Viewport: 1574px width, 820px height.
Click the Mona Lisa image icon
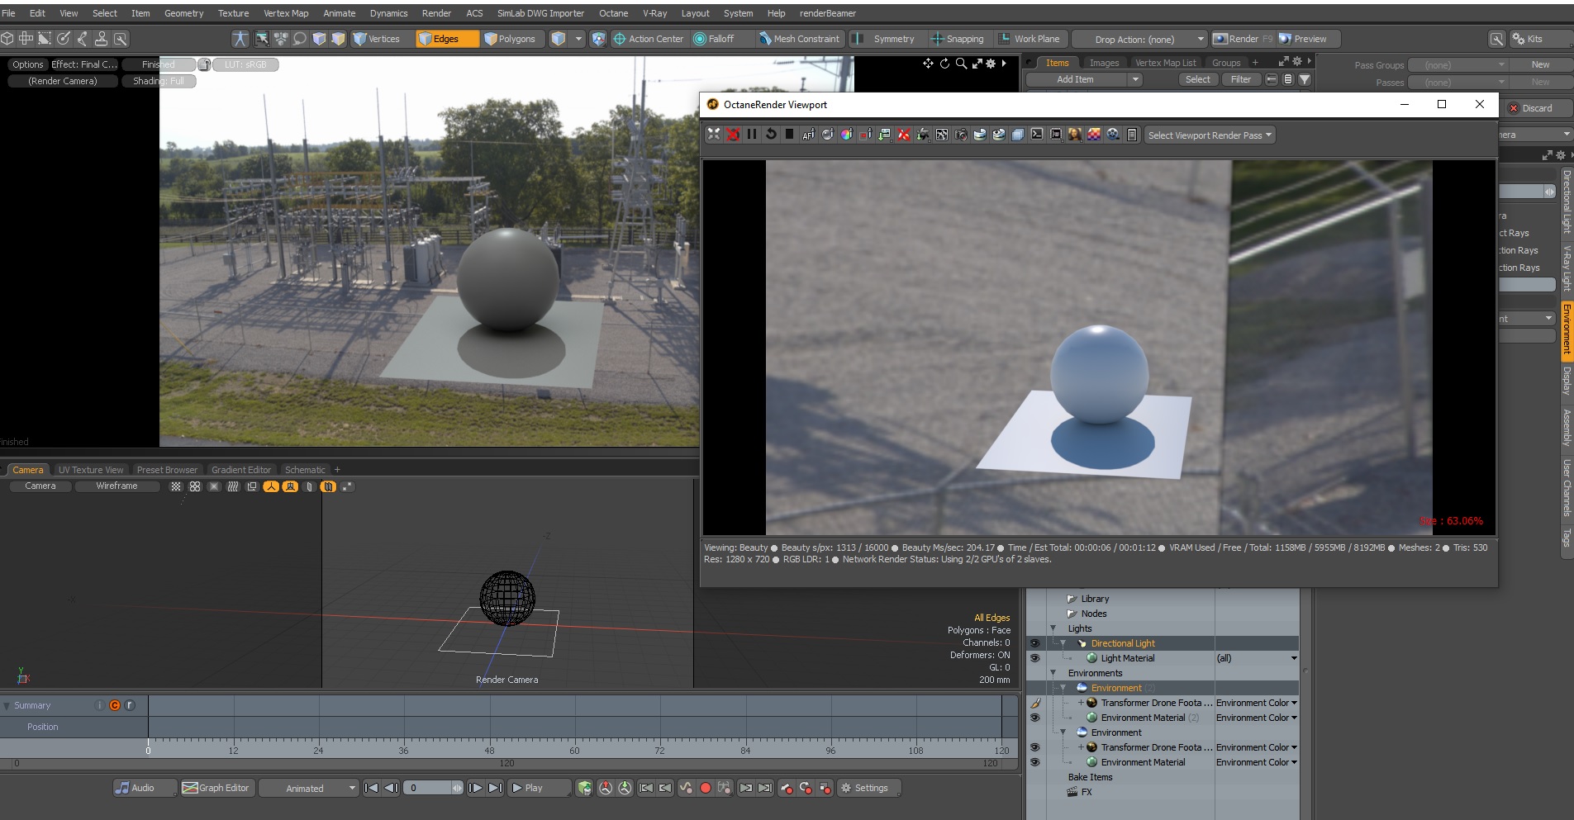(x=1075, y=135)
